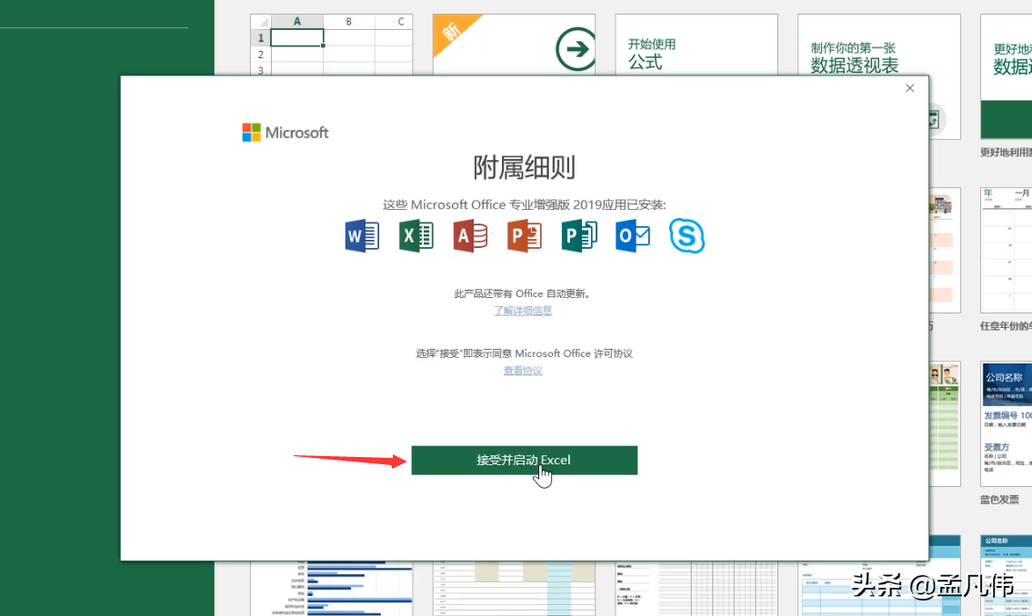Close the 附属细则 dialog
The width and height of the screenshot is (1032, 616).
pyautogui.click(x=909, y=88)
